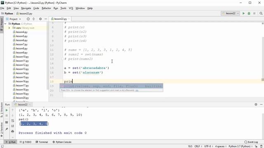
Task: Open lesson15.py in project tree
Action: coord(22,77)
